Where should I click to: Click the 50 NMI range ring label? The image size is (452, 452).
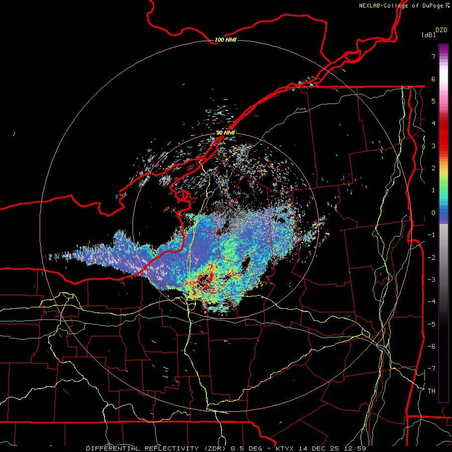[x=225, y=133]
